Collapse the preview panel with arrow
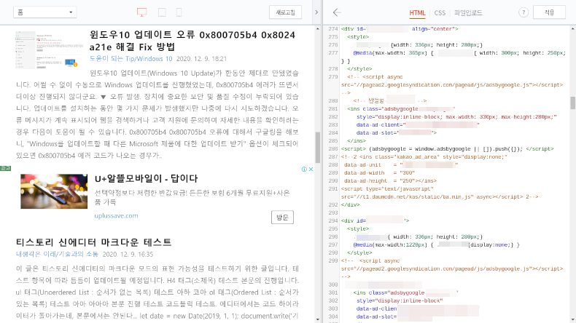The height and width of the screenshot is (323, 576). tap(316, 12)
